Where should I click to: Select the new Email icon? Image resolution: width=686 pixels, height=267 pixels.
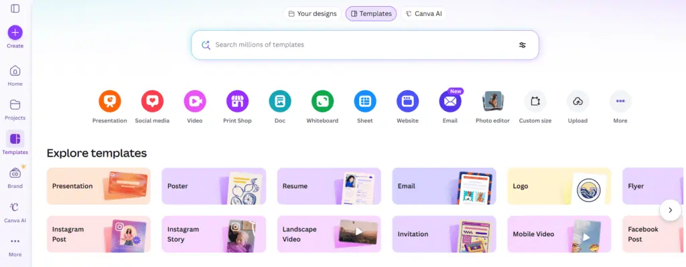[450, 102]
